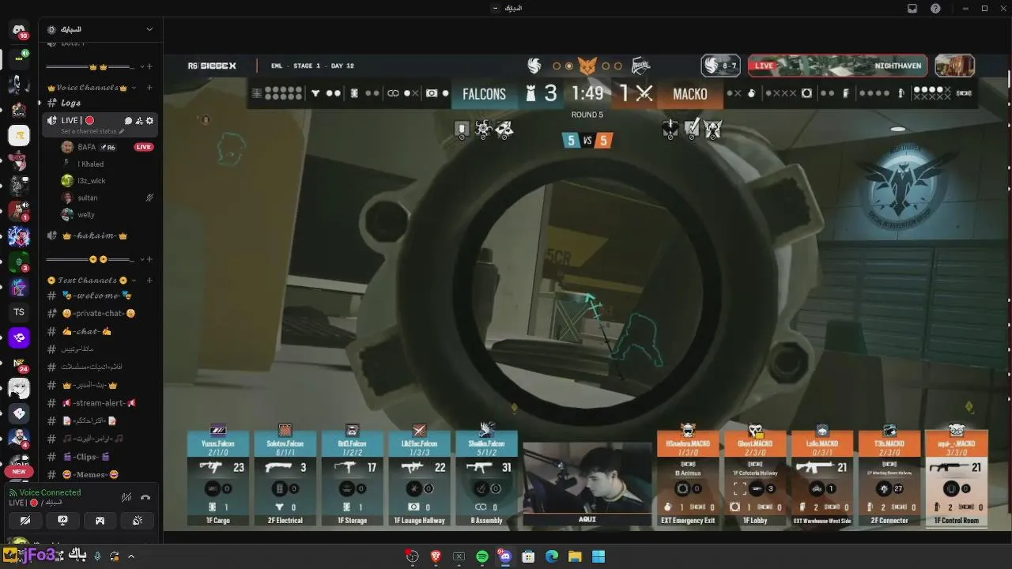This screenshot has height=569, width=1012.
Task: Open Windows Start menu
Action: (x=599, y=556)
